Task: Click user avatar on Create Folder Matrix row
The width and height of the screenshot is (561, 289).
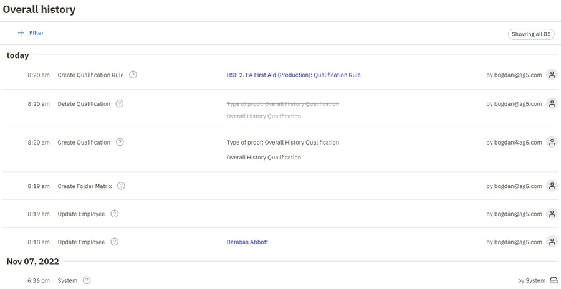Action: tap(552, 186)
